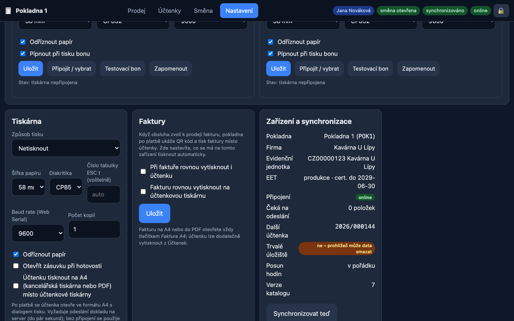Viewport: 514px width, 321px height.
Task: Uncheck Odříznout papír in right printer card
Action: (x=270, y=42)
